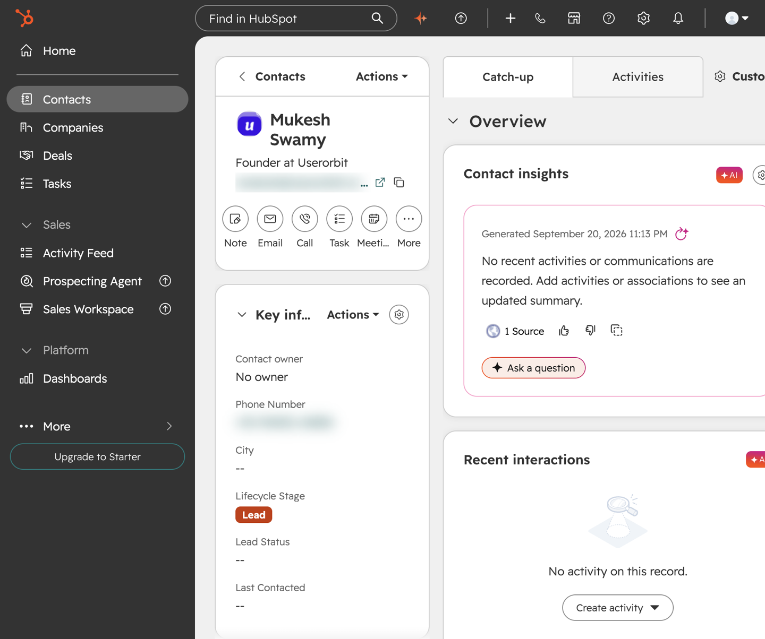This screenshot has width=765, height=639.
Task: Open the Breeze AI sparkle icon
Action: pyautogui.click(x=421, y=18)
